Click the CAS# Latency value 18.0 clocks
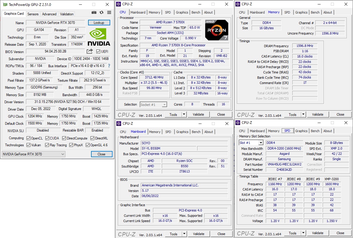 (x=305, y=56)
